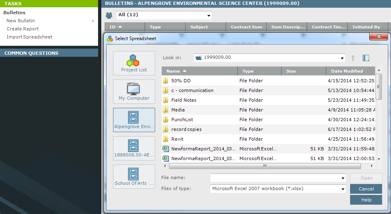The height and width of the screenshot is (214, 391).
Task: Click the horizontal scrollbar thumb in file list
Action: click(265, 166)
